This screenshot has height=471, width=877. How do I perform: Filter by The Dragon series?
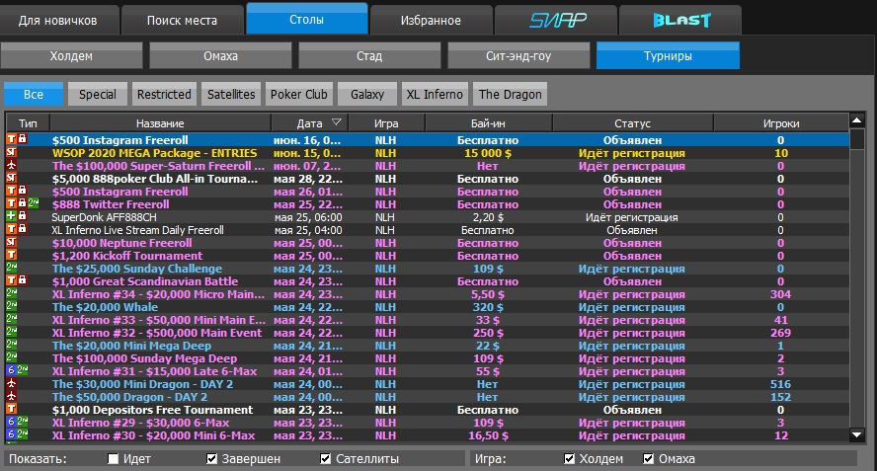pyautogui.click(x=510, y=94)
